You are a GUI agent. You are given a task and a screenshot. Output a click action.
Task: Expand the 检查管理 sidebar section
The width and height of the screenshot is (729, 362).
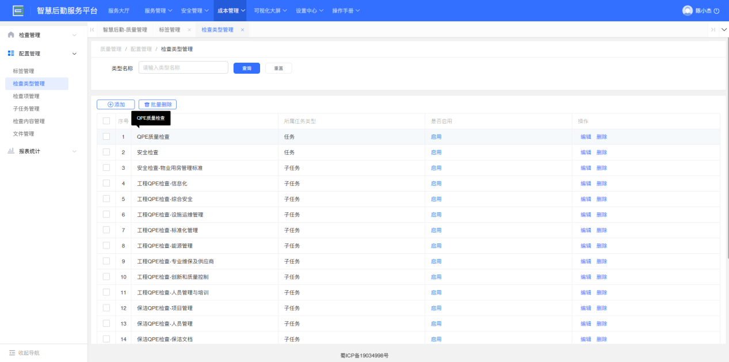pyautogui.click(x=44, y=35)
